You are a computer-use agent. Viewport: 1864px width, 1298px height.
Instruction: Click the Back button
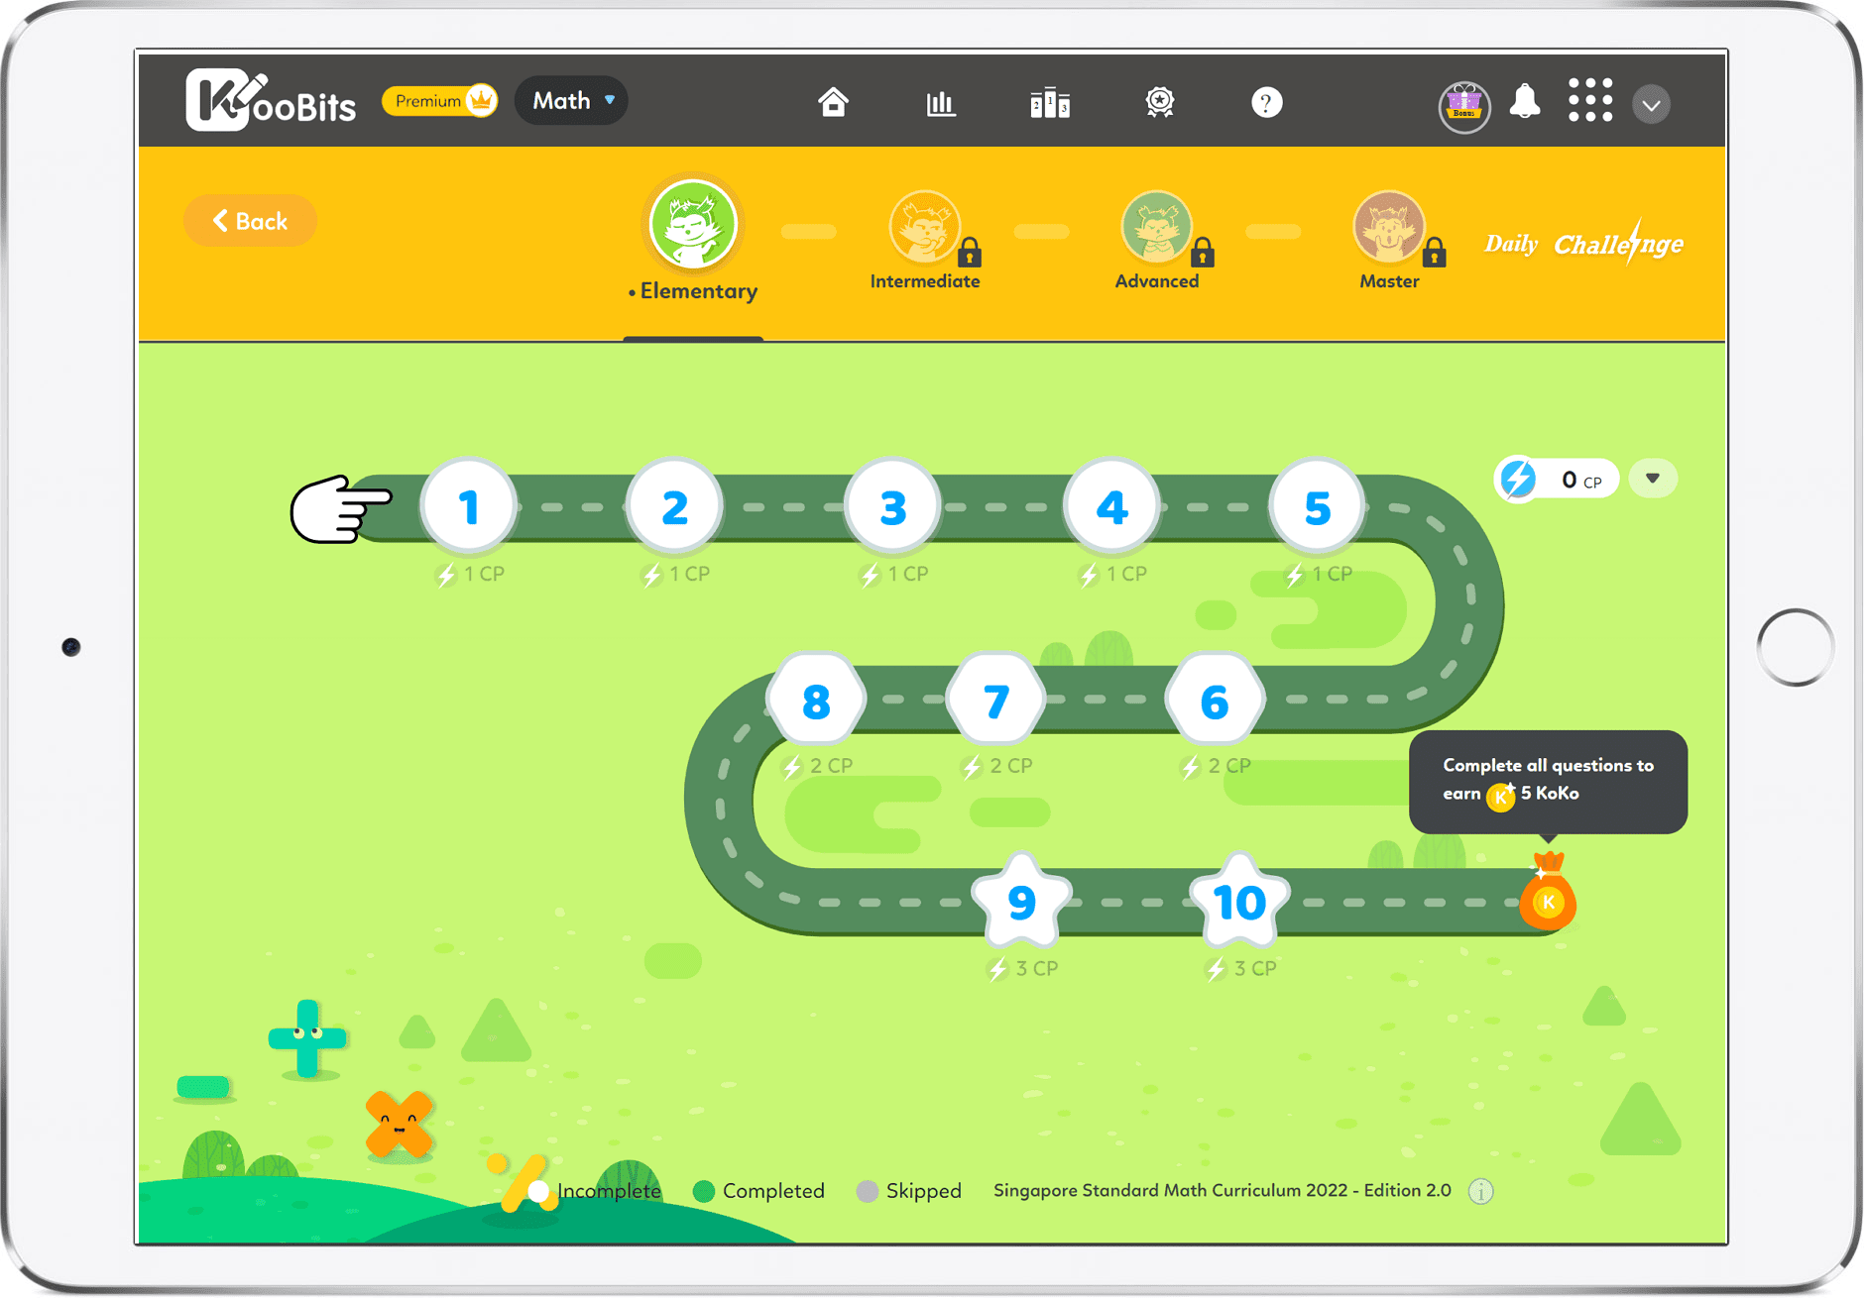250,221
